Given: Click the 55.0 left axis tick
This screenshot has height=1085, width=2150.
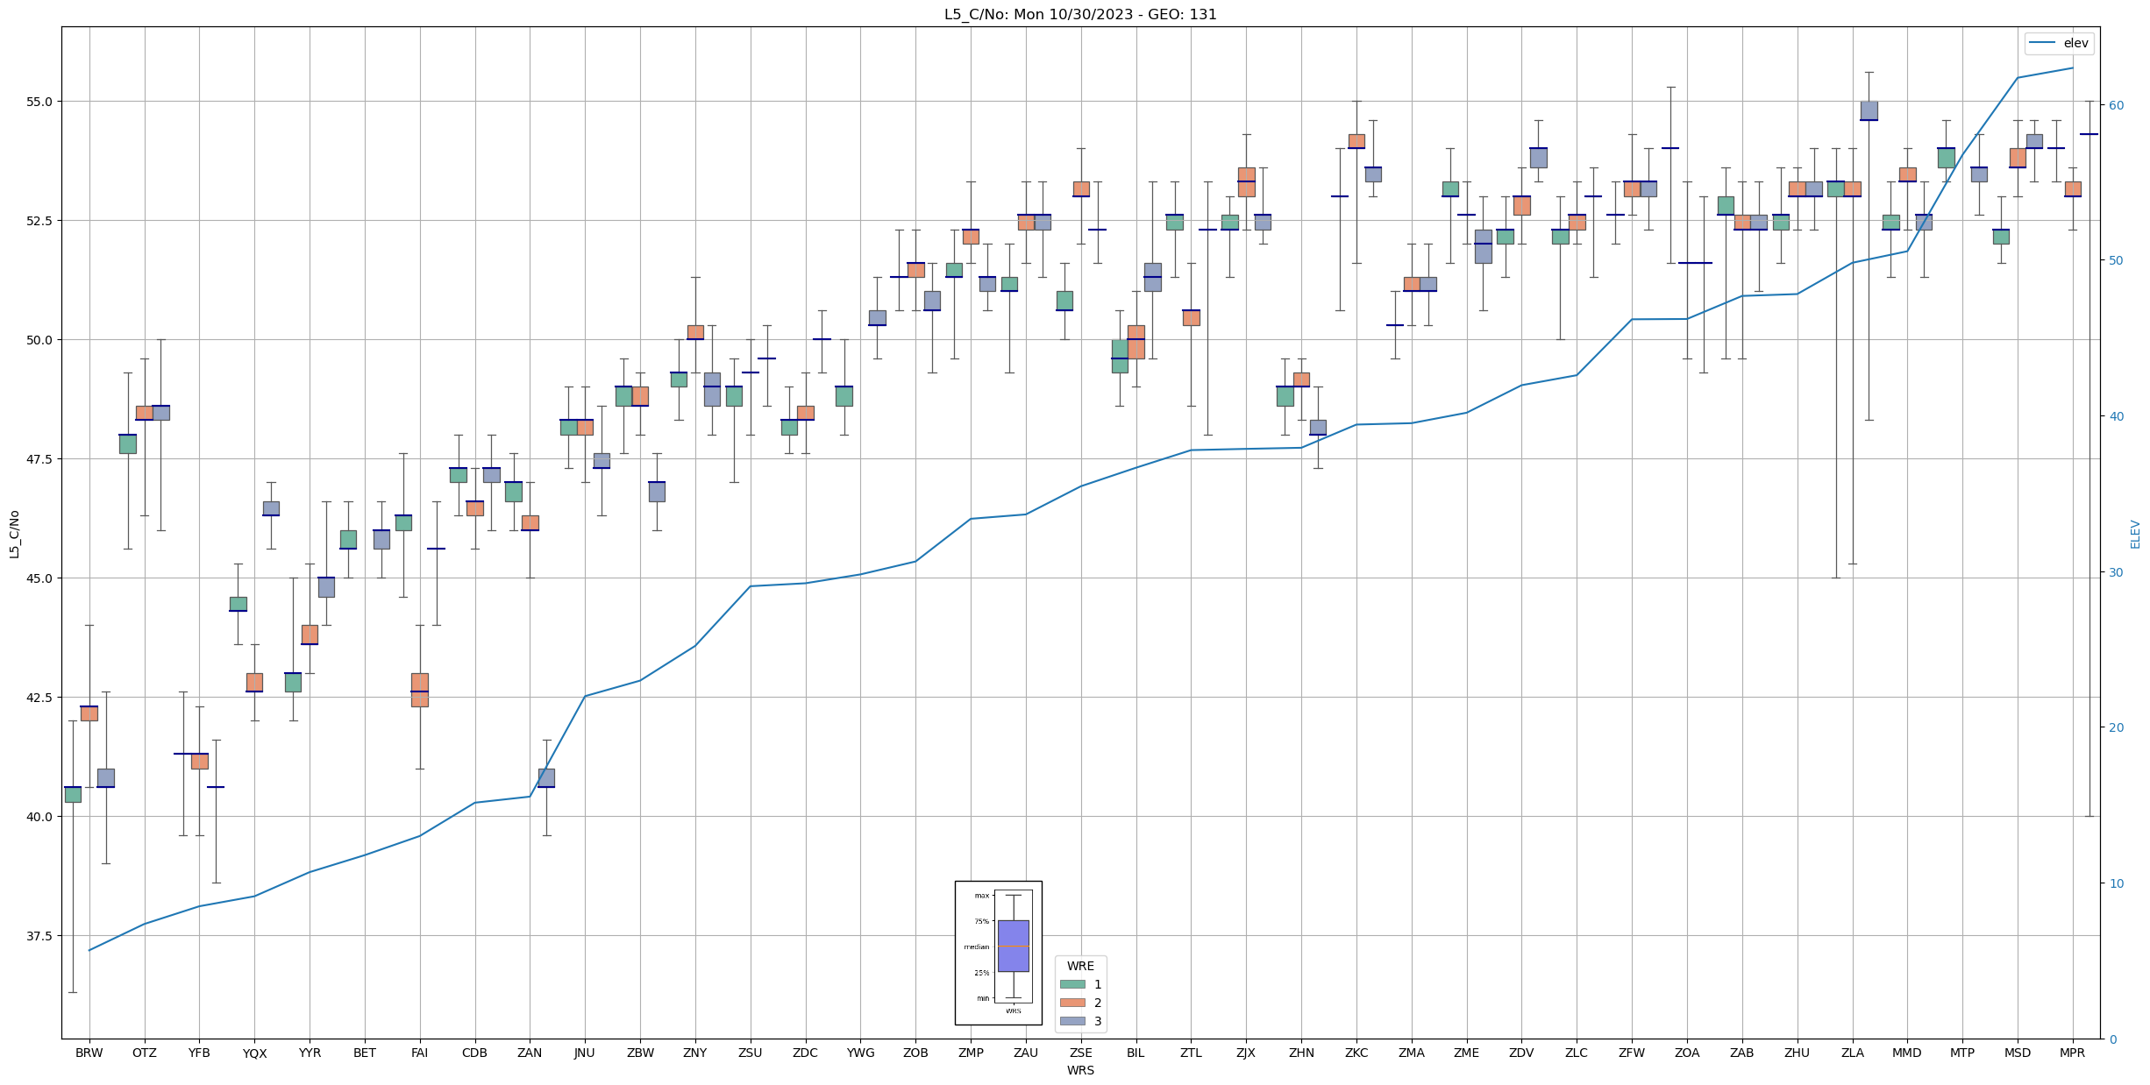Looking at the screenshot, I should click(x=40, y=102).
